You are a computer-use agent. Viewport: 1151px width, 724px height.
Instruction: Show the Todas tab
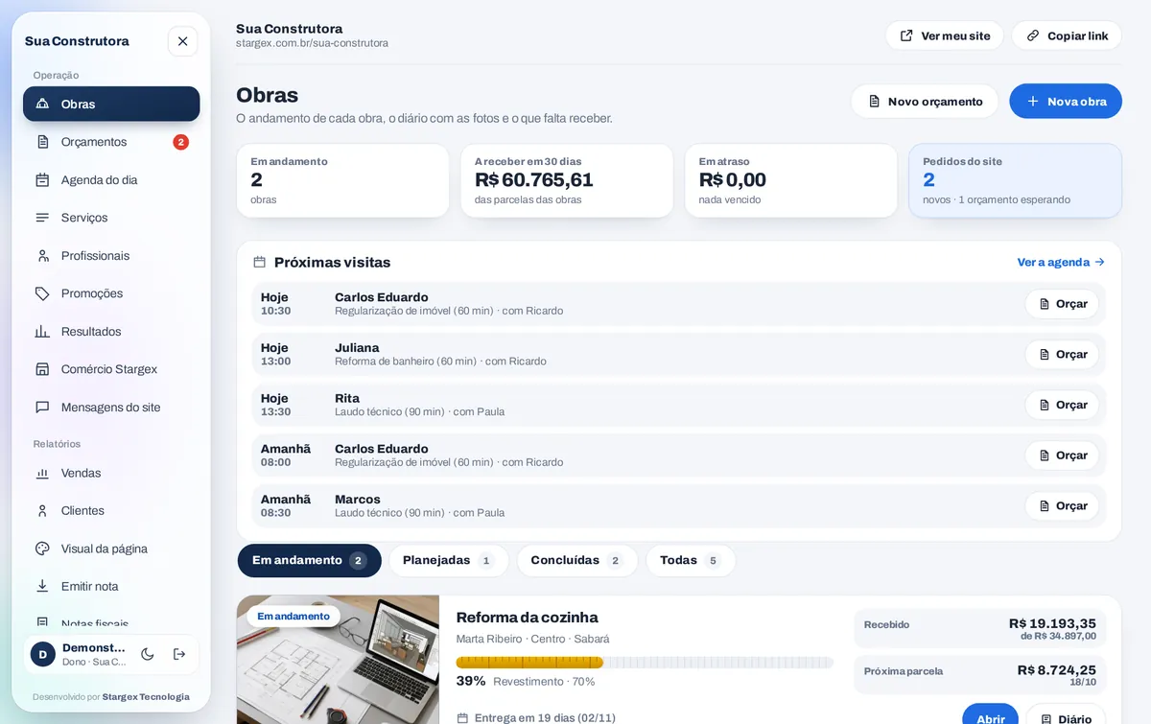[690, 561]
